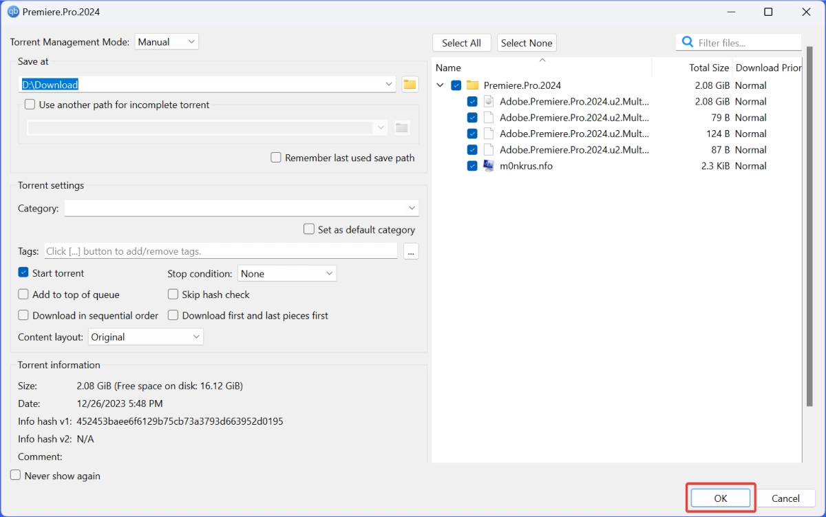Select the Premiere.Pro.2024 folder row
The height and width of the screenshot is (517, 826).
pos(617,85)
